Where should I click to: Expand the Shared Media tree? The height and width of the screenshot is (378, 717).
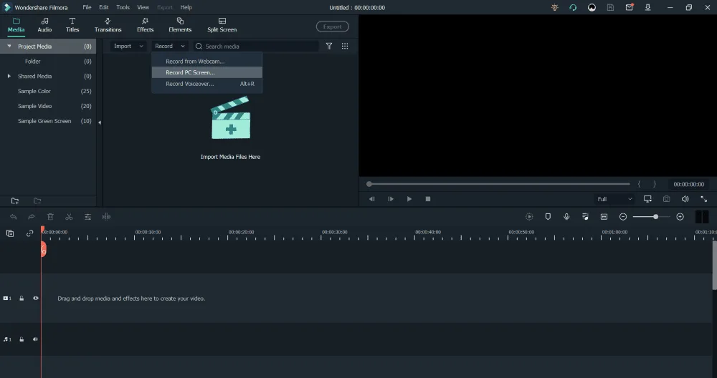(x=9, y=76)
